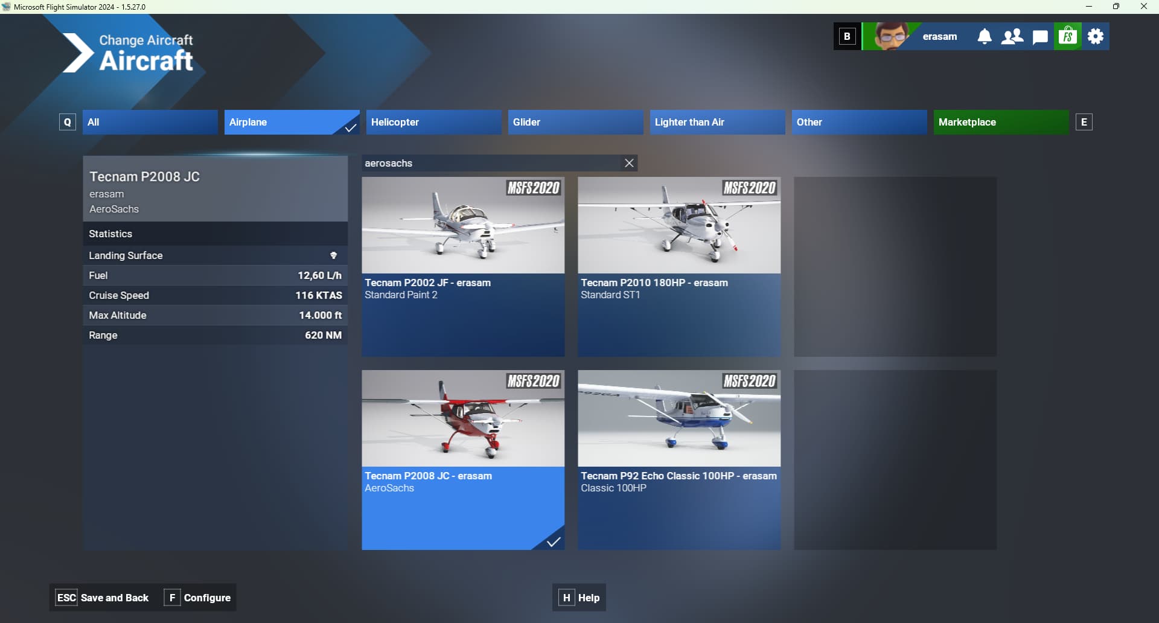Click the B key profile shortcut icon

point(847,36)
